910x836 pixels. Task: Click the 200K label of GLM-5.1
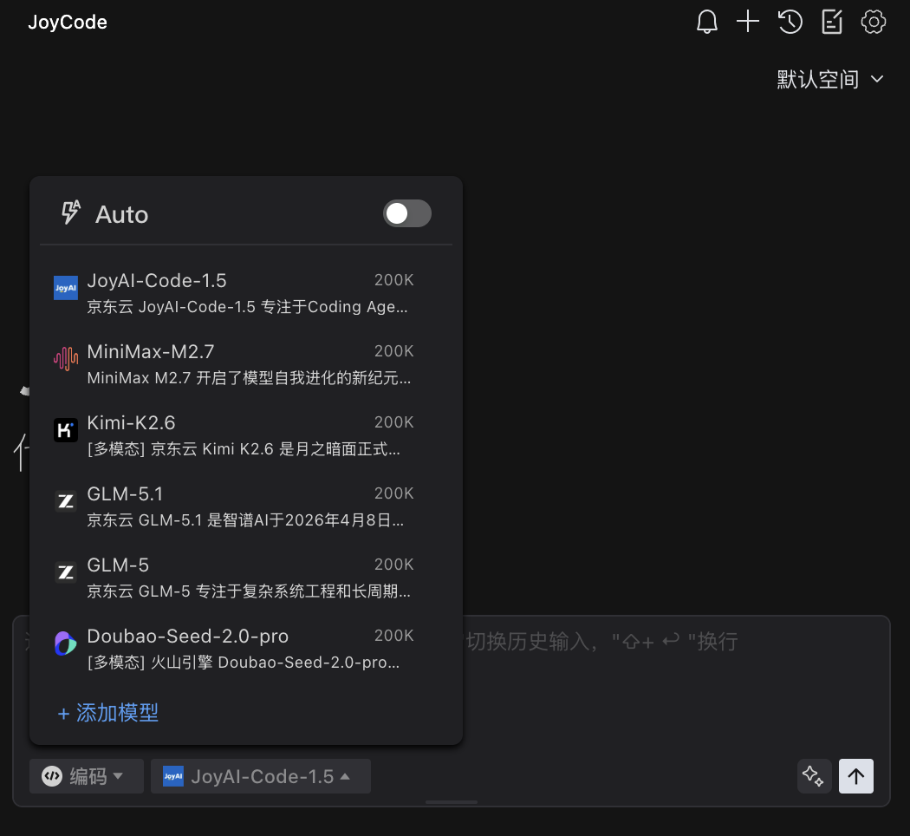coord(394,493)
